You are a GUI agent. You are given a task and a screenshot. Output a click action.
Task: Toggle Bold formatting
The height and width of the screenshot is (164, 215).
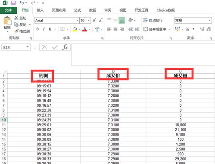[x=37, y=29]
